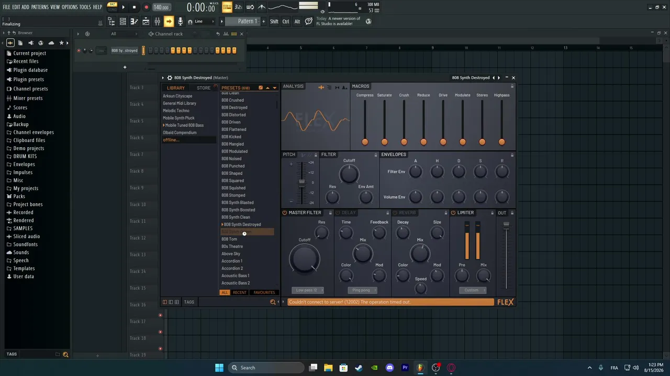Click the globe online news icon

[368, 21]
